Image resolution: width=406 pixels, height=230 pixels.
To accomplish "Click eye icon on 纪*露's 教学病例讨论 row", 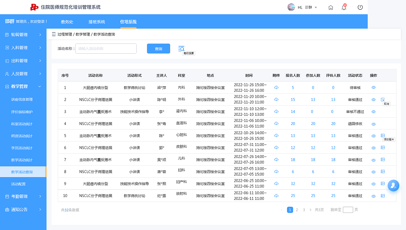I will (373, 196).
